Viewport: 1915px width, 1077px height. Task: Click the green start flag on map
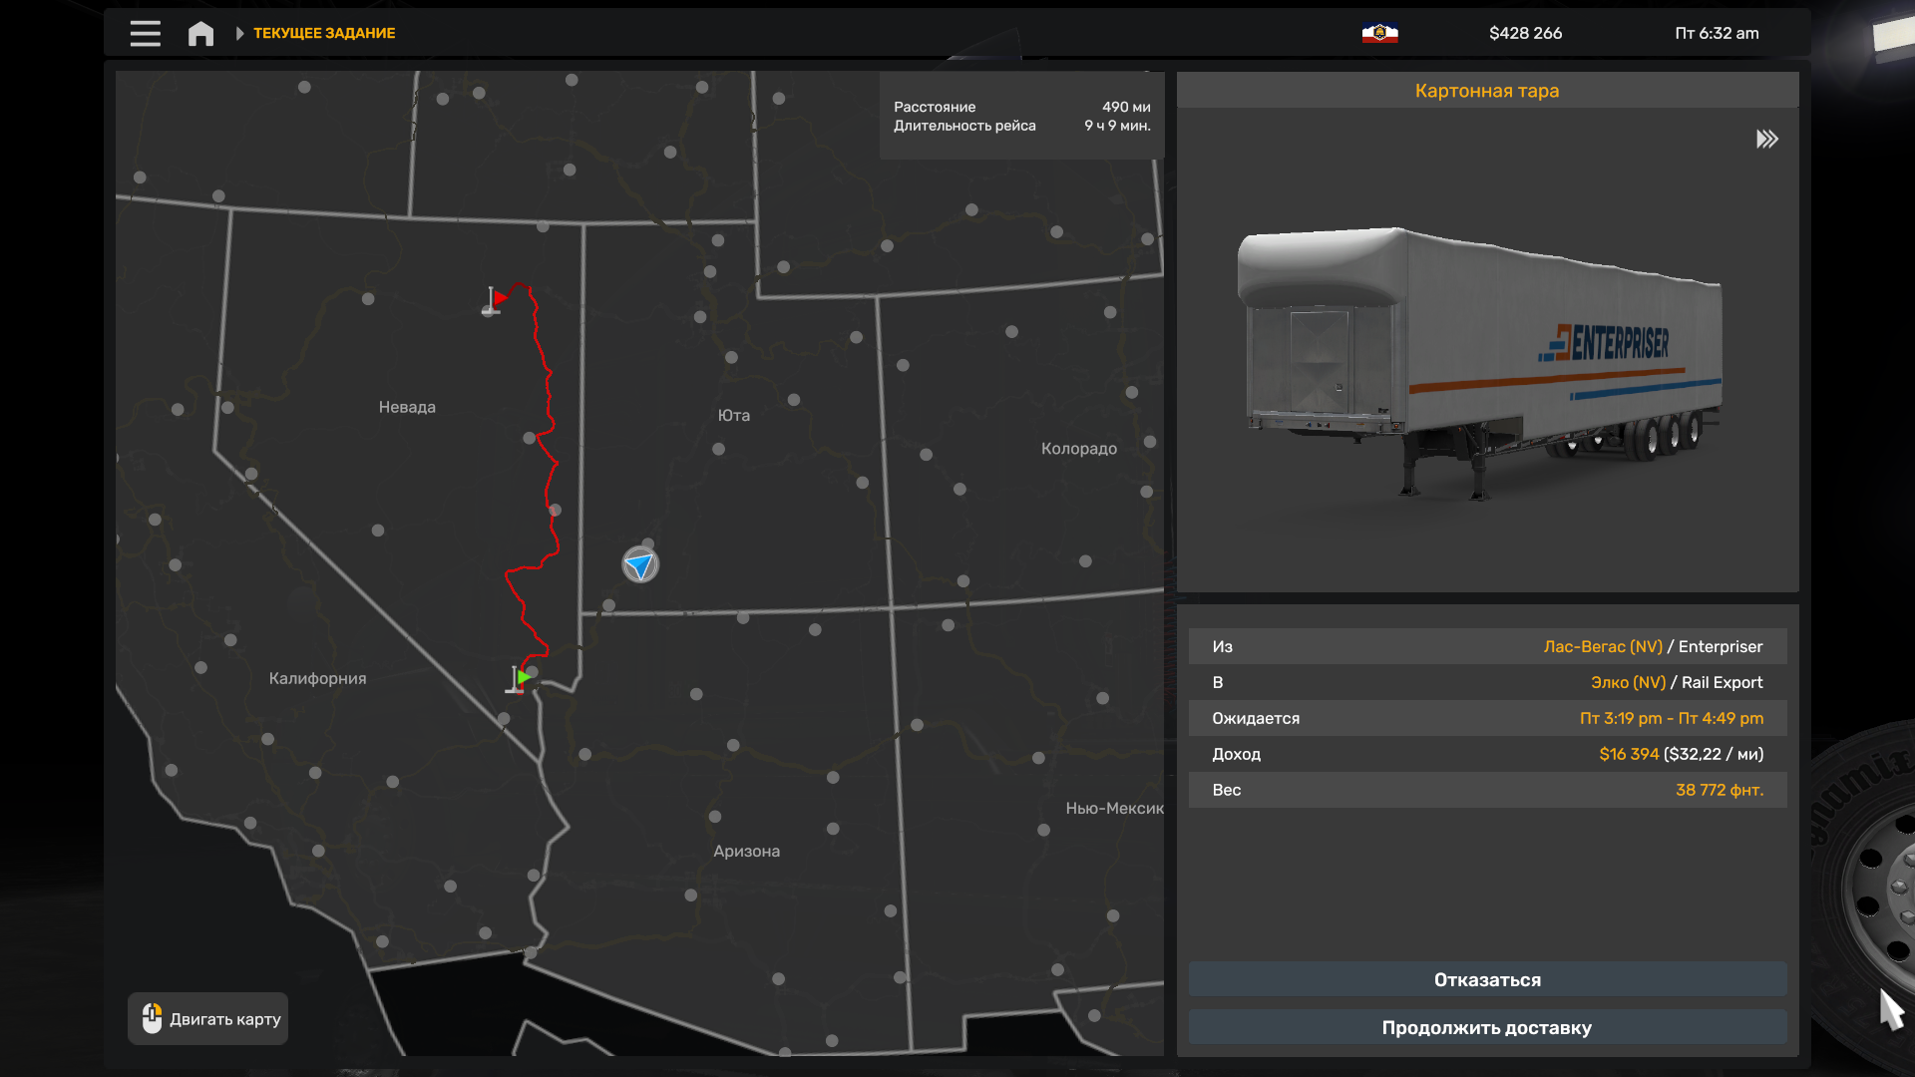(x=519, y=678)
